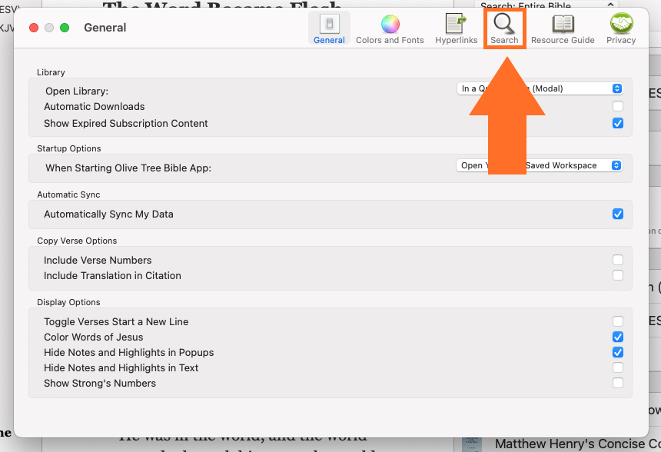661x452 pixels.
Task: Uncheck Hide Notes and Highlights in Popups
Action: (617, 353)
